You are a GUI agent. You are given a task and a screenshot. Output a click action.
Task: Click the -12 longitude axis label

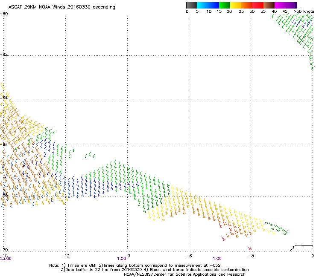[x=65, y=256]
